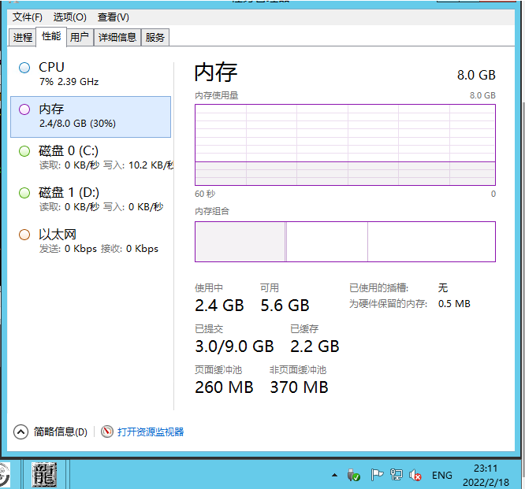This screenshot has width=525, height=489.
Task: Open the 文件(F) menu
Action: coord(28,17)
